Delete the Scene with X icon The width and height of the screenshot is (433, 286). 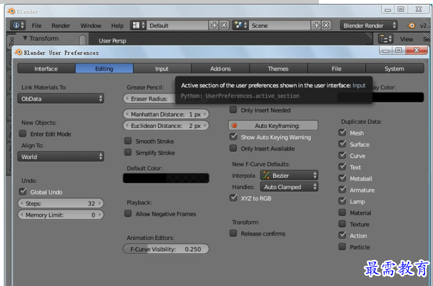(x=326, y=26)
